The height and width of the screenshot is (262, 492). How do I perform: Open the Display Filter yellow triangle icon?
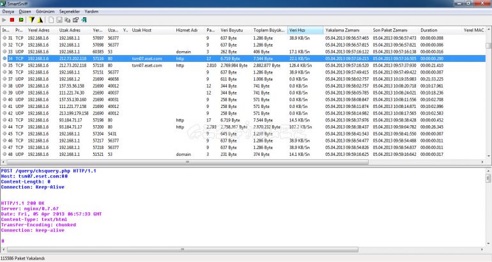pos(40,20)
